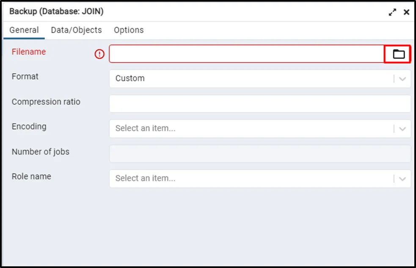The image size is (416, 268).
Task: Focus the Filename text field
Action: point(246,54)
